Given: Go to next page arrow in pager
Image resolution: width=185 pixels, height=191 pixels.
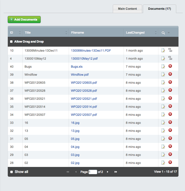Looking at the screenshot, I should coord(108,172).
